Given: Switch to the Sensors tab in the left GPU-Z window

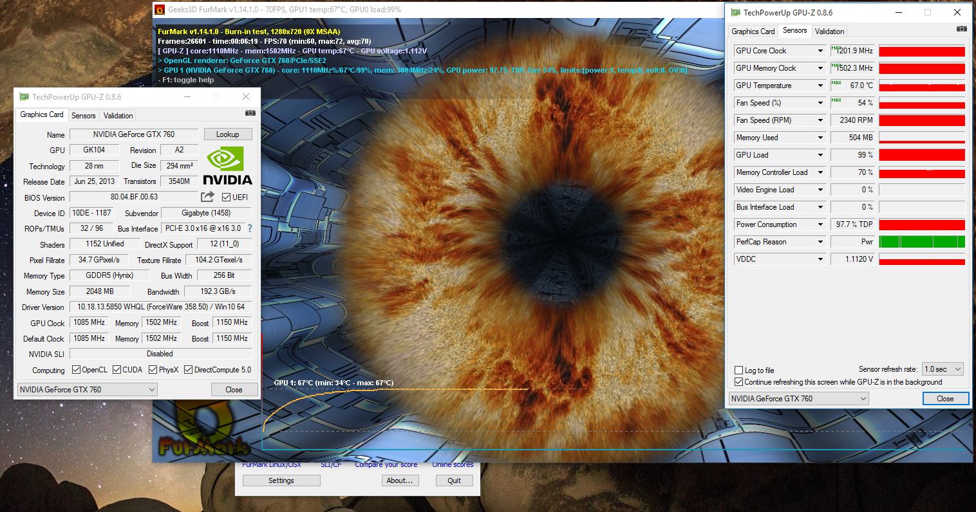Looking at the screenshot, I should point(83,116).
